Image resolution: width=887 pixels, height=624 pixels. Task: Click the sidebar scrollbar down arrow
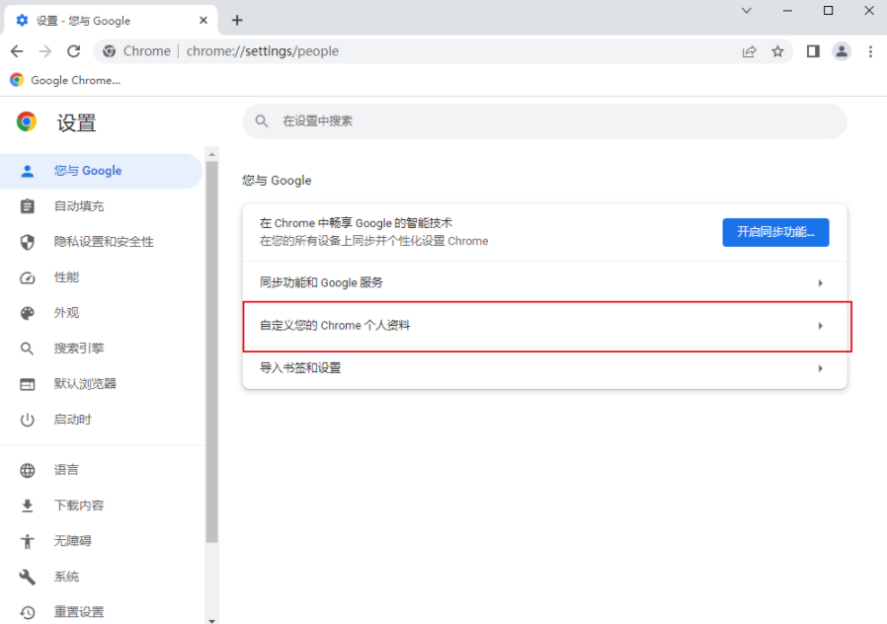[211, 621]
